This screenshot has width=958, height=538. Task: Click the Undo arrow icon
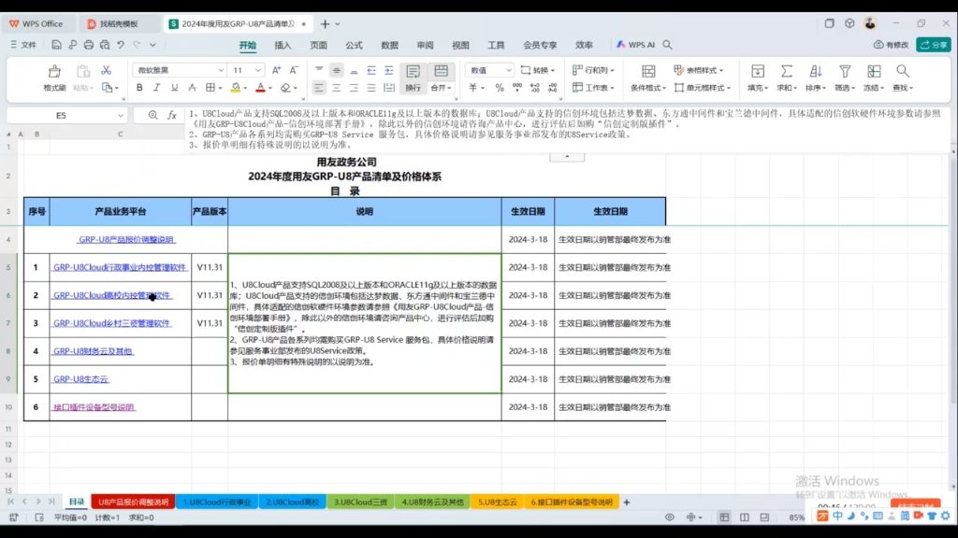coord(121,45)
